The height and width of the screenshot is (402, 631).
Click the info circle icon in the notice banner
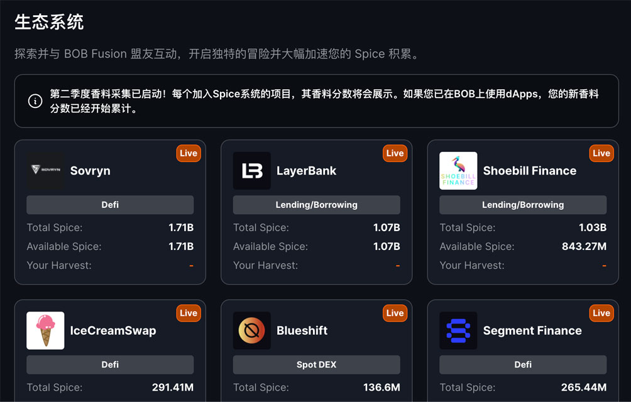(35, 101)
